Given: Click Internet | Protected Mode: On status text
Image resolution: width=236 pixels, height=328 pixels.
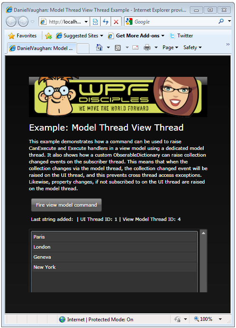Looking at the screenshot, I should tap(100, 320).
